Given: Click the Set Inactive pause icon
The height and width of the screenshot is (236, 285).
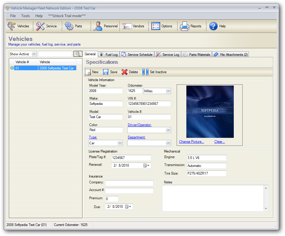Looking at the screenshot, I should [x=145, y=72].
